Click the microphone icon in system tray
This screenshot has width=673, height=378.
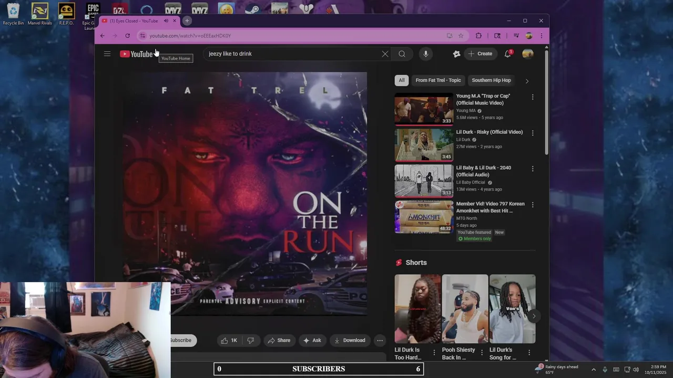605,370
